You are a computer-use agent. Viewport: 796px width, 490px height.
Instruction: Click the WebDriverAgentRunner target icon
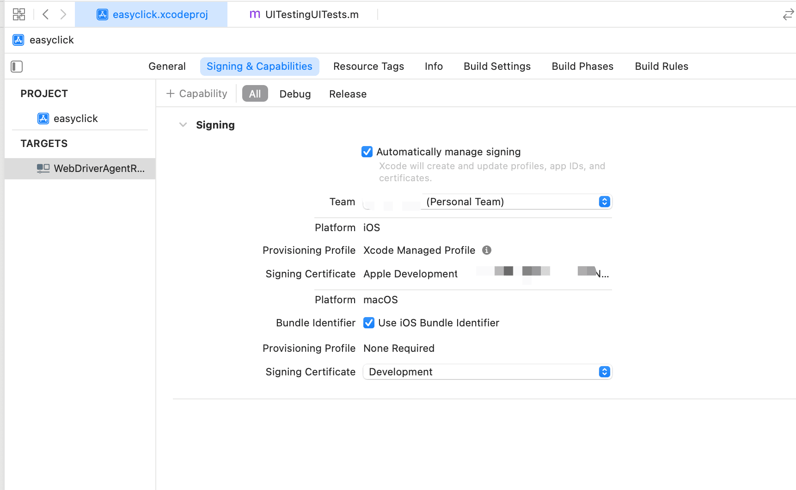(x=43, y=168)
